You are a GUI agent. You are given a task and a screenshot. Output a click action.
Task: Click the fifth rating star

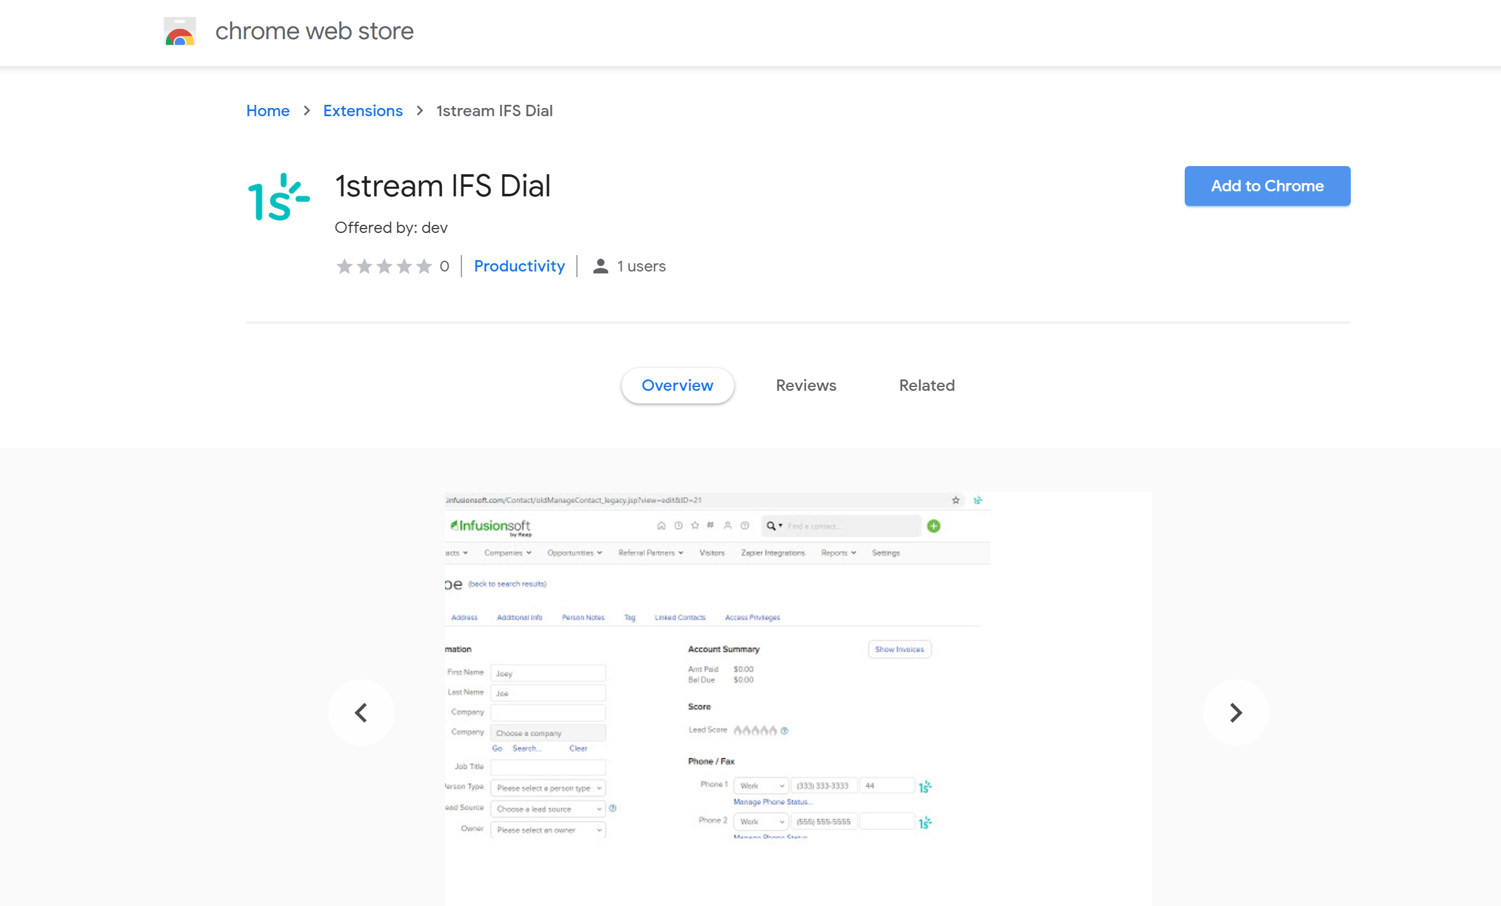click(424, 266)
